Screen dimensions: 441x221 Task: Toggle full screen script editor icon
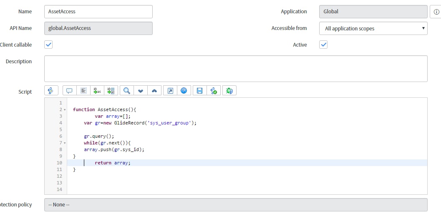tap(170, 91)
